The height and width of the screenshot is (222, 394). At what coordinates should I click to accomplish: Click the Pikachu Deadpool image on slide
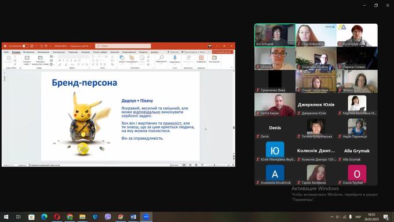pos(82,123)
